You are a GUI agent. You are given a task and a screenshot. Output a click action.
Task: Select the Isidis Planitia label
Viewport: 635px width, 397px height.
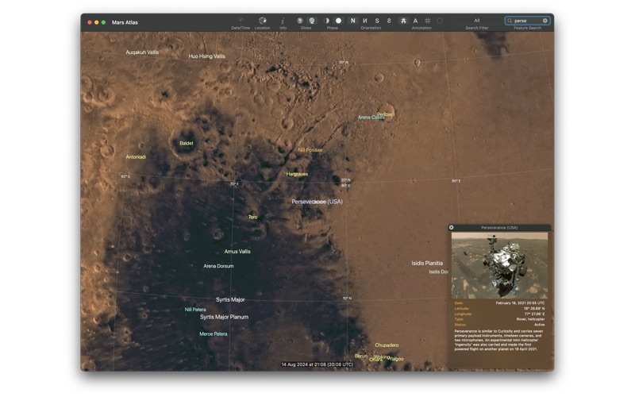click(427, 264)
